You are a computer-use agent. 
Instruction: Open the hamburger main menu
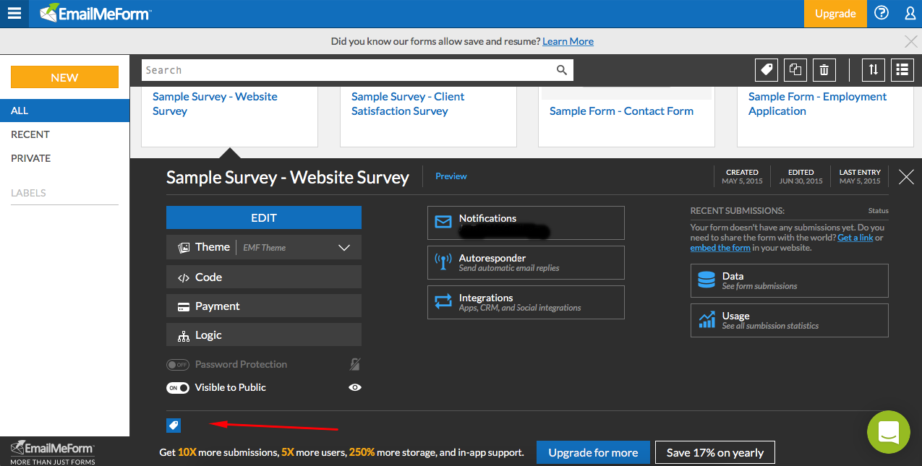click(14, 13)
